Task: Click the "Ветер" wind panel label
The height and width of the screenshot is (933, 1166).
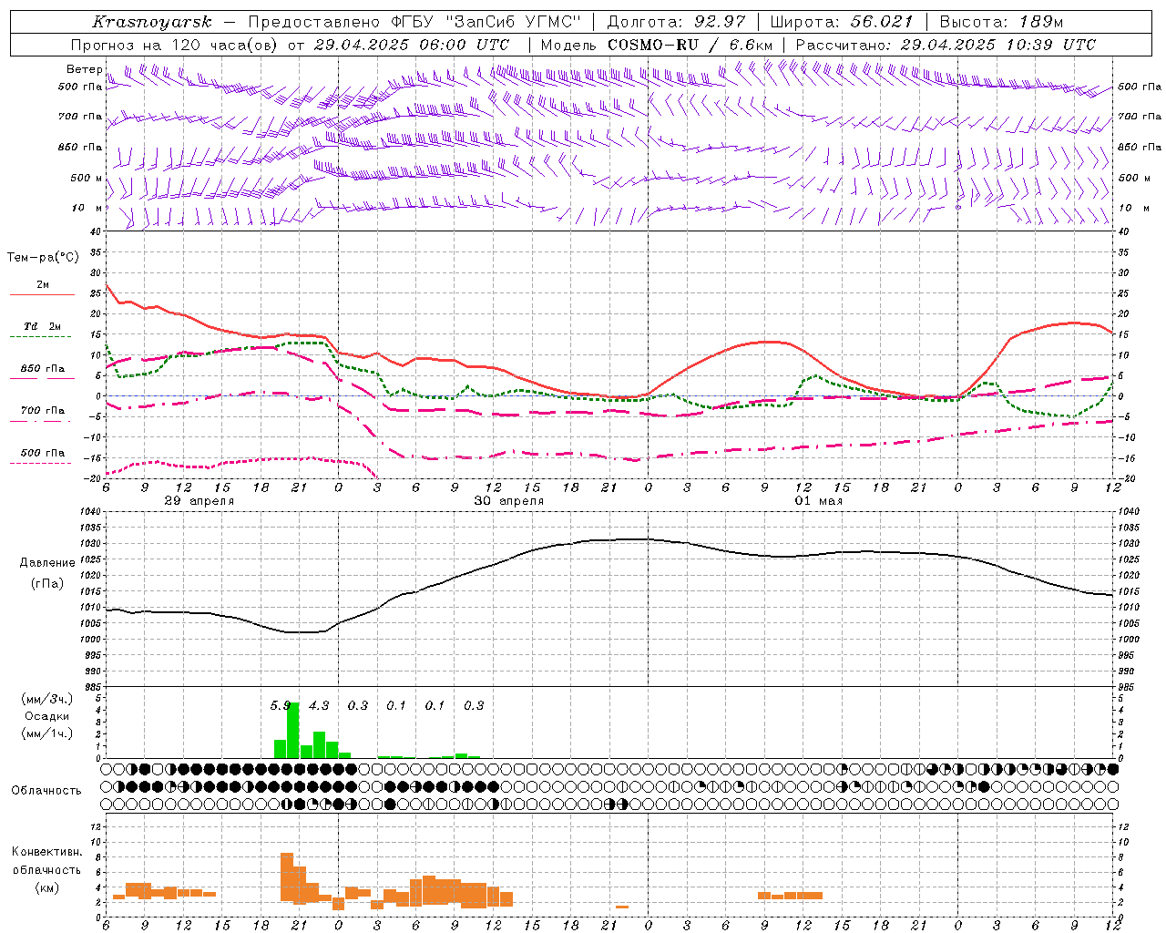Action: (x=84, y=69)
